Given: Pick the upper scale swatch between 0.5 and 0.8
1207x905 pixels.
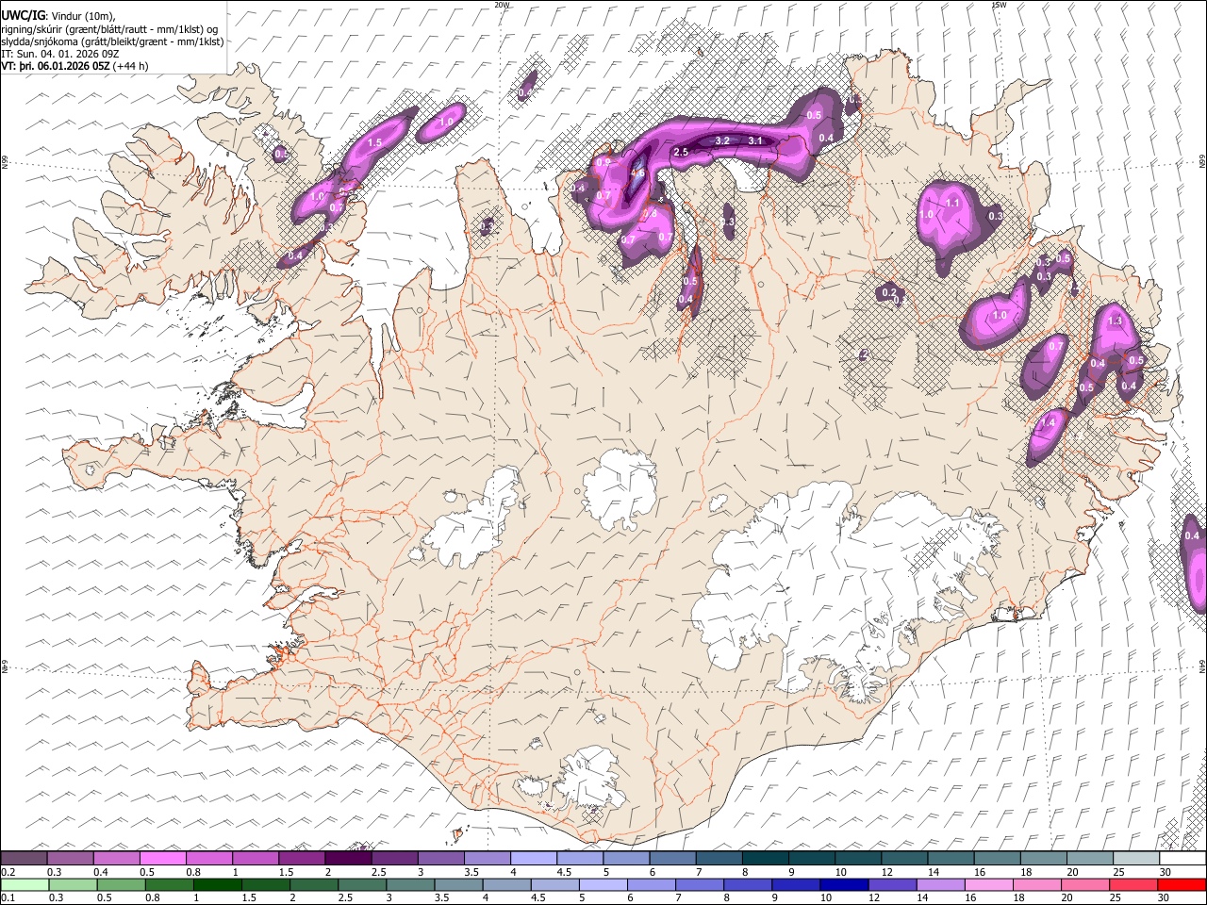Looking at the screenshot, I should [163, 859].
